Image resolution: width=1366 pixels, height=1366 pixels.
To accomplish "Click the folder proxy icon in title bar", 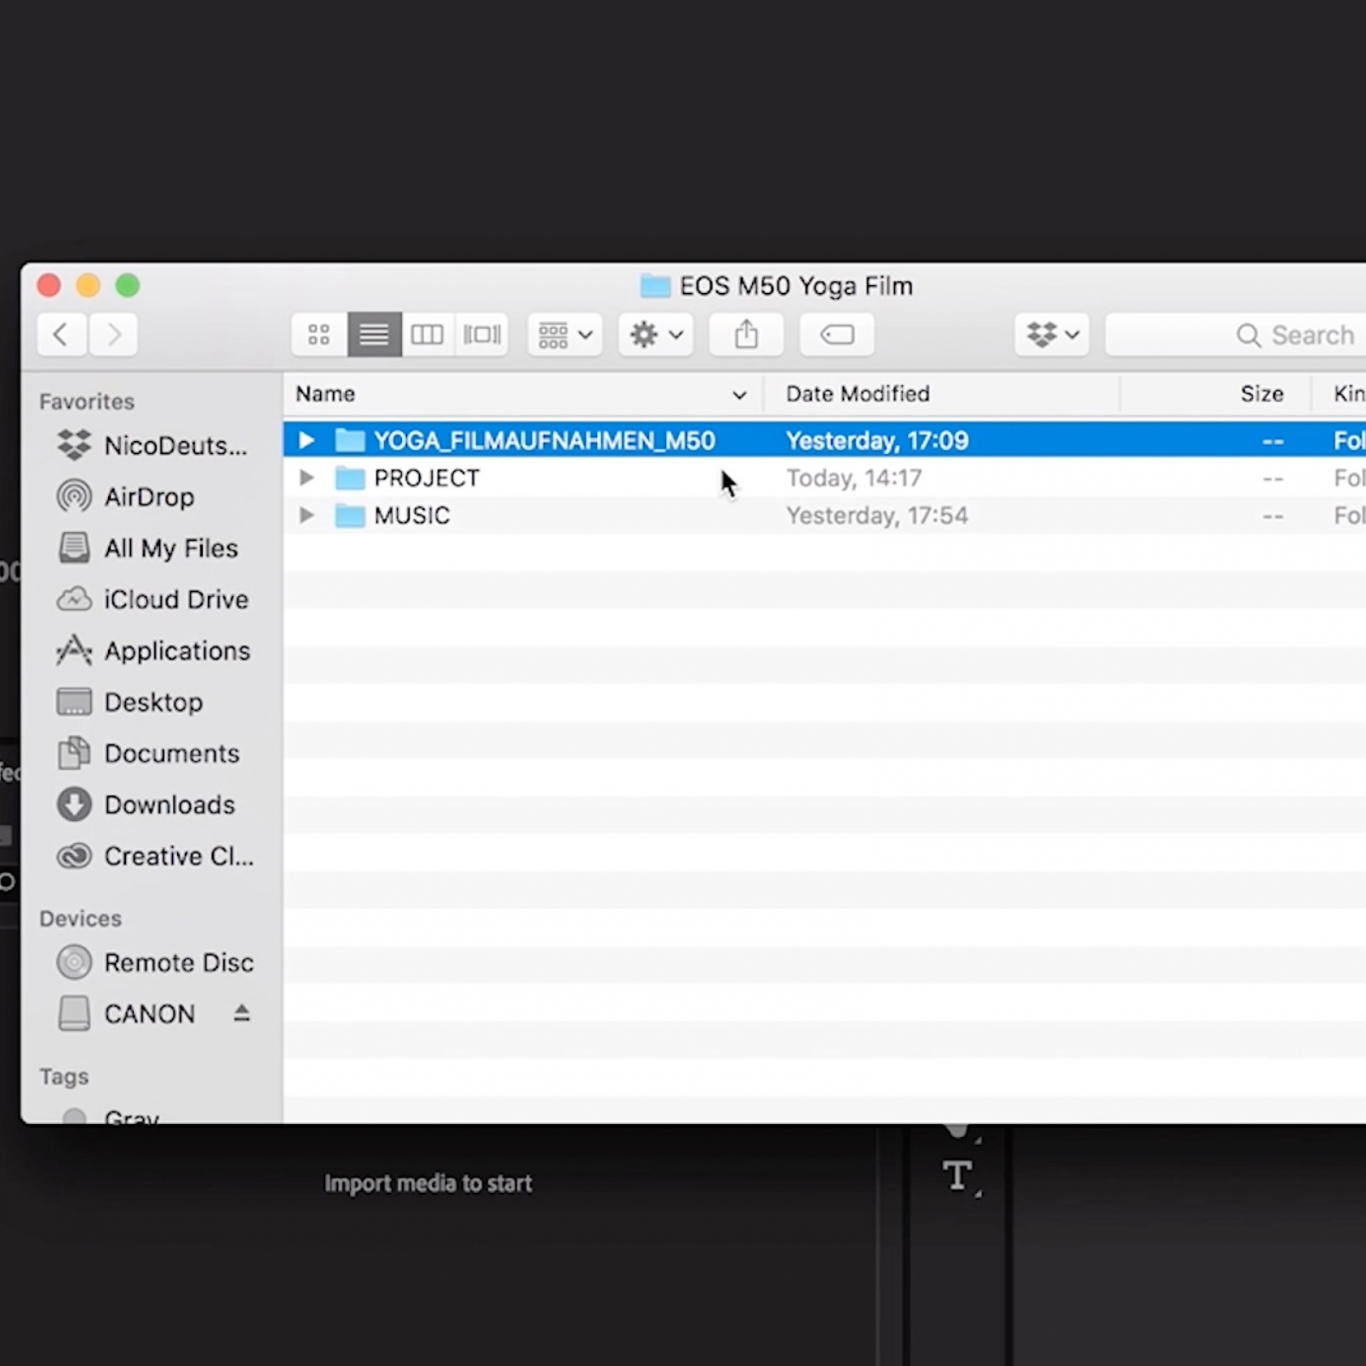I will (655, 286).
